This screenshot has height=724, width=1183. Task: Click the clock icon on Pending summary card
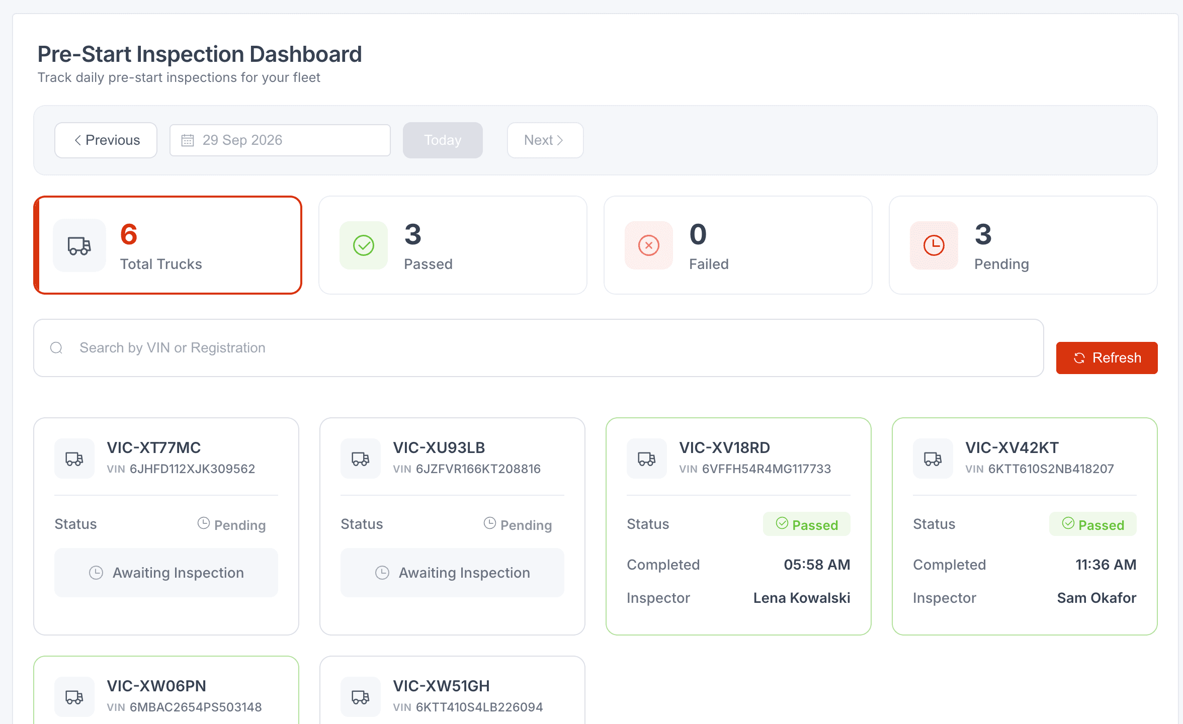(934, 245)
